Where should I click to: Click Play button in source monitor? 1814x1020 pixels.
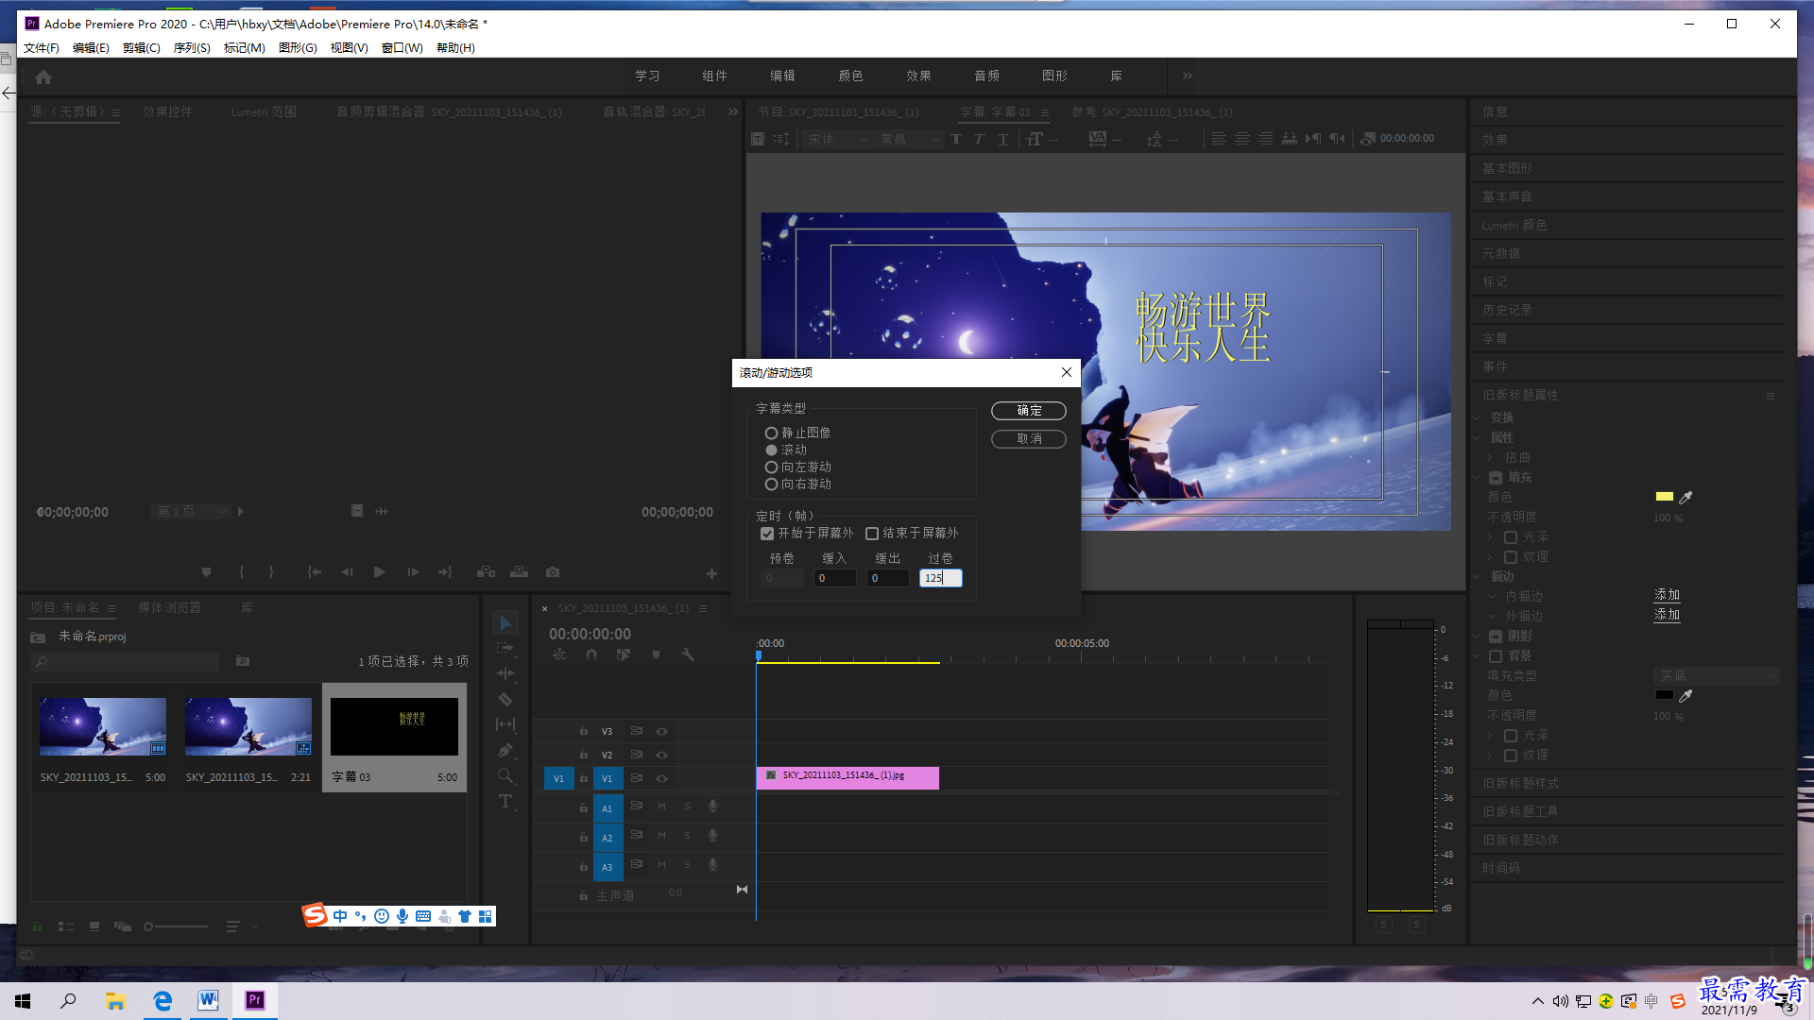coord(380,572)
